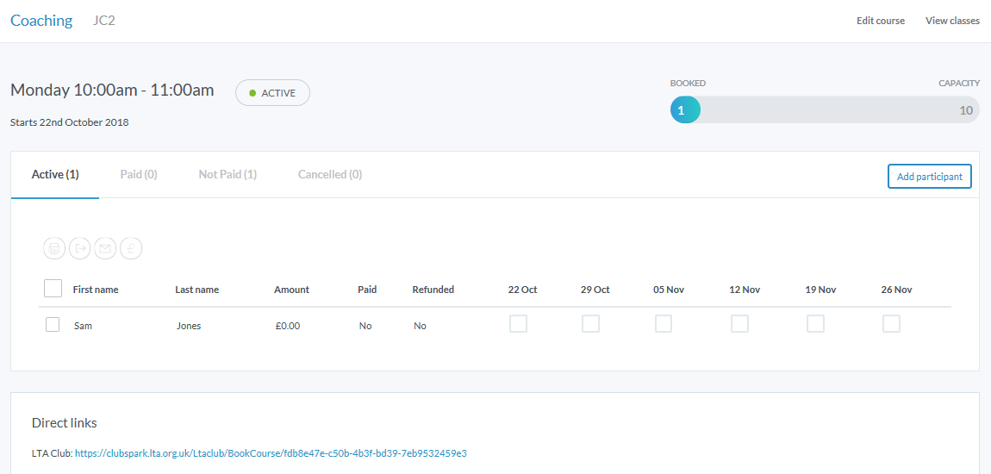This screenshot has width=991, height=474.
Task: Show the Cancelled (0) tab
Action: (x=330, y=174)
